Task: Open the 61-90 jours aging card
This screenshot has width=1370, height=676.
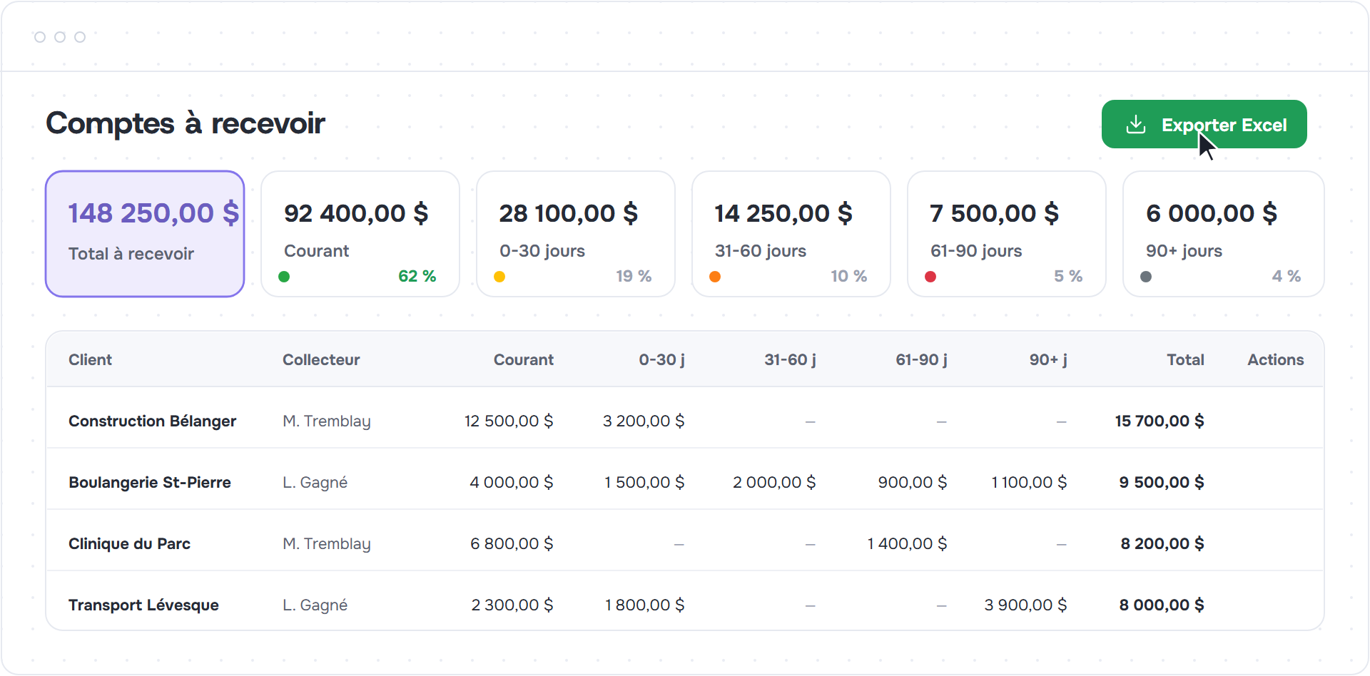Action: pyautogui.click(x=1007, y=234)
